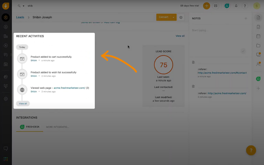Click View all under recent activities

23,104
